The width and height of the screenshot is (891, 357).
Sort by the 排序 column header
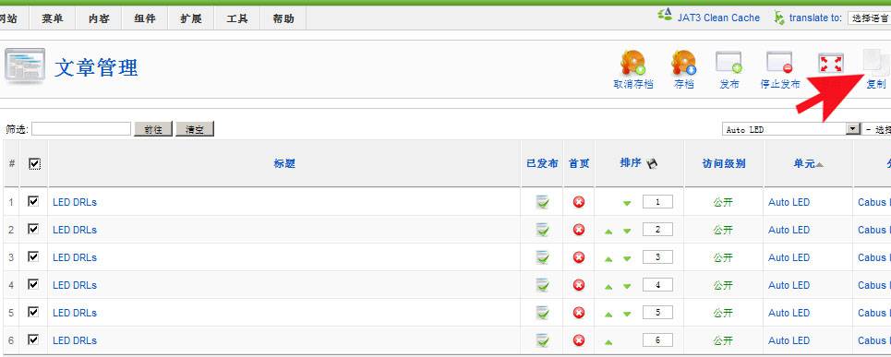pos(631,163)
